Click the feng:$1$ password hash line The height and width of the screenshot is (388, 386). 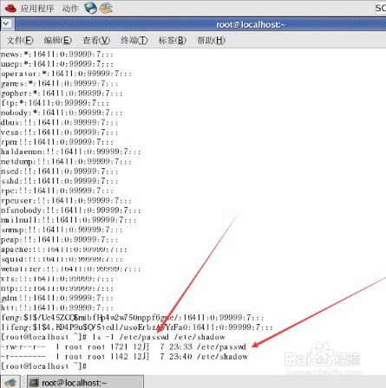click(133, 318)
